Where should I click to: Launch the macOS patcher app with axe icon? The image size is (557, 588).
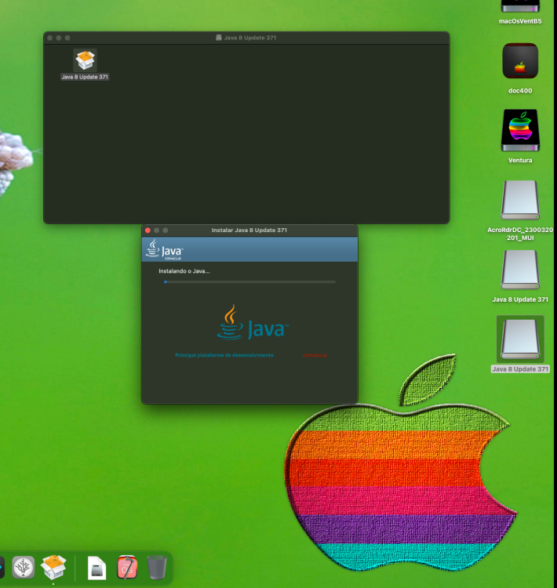(127, 568)
